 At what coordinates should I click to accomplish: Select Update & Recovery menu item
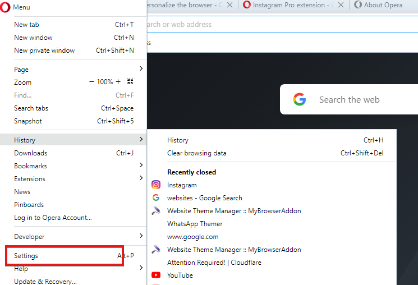click(74, 281)
